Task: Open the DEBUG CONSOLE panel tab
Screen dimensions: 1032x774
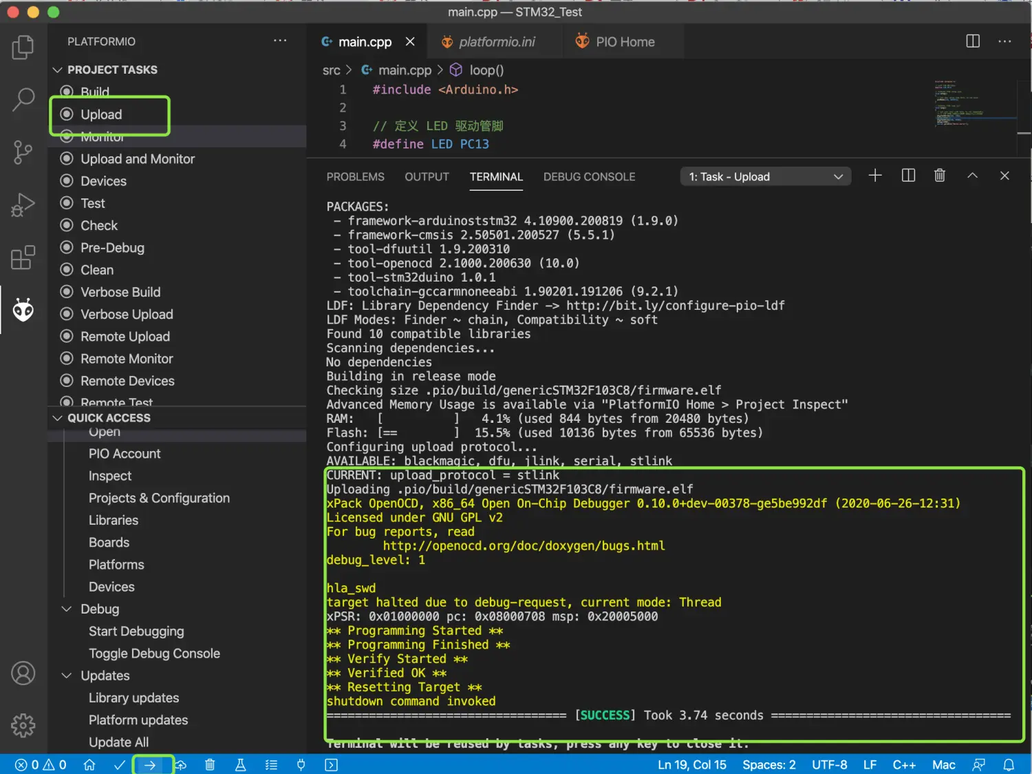Action: pos(589,177)
